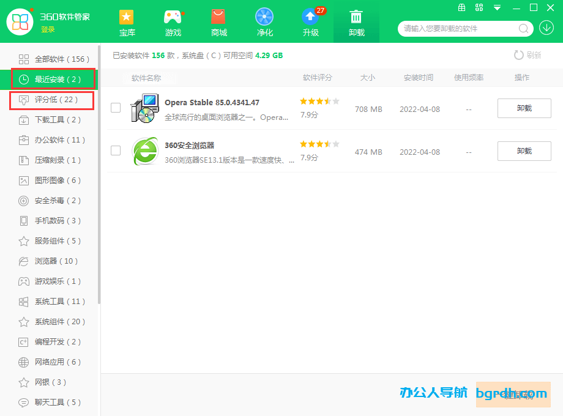563x416 pixels.
Task: Uninstall Opera Stable with its 卸载 button
Action: [524, 108]
